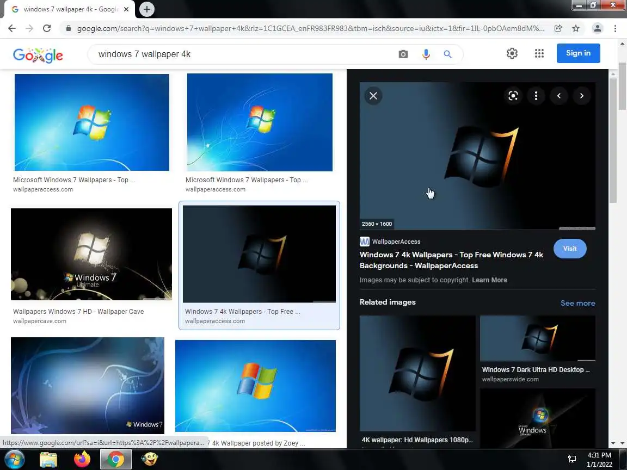Open 'Windows 7 Dark Ultra HD Desktop' related image

pos(537,338)
